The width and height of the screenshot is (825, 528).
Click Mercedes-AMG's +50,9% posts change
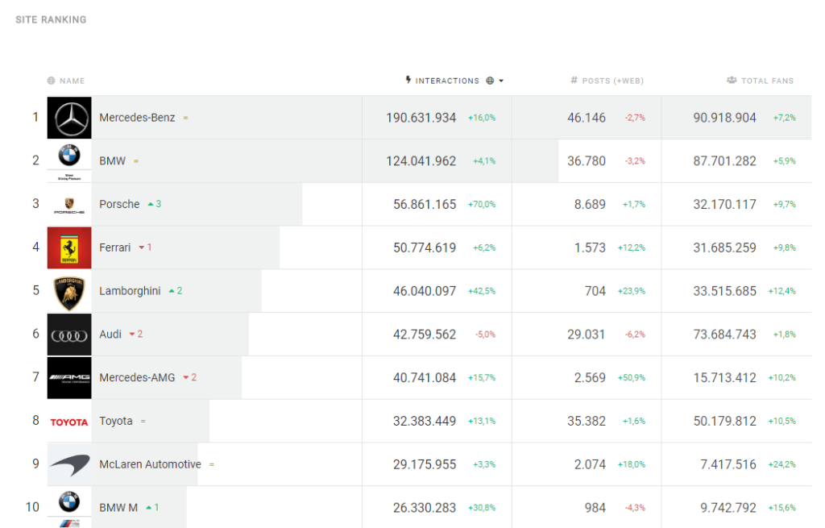[632, 377]
